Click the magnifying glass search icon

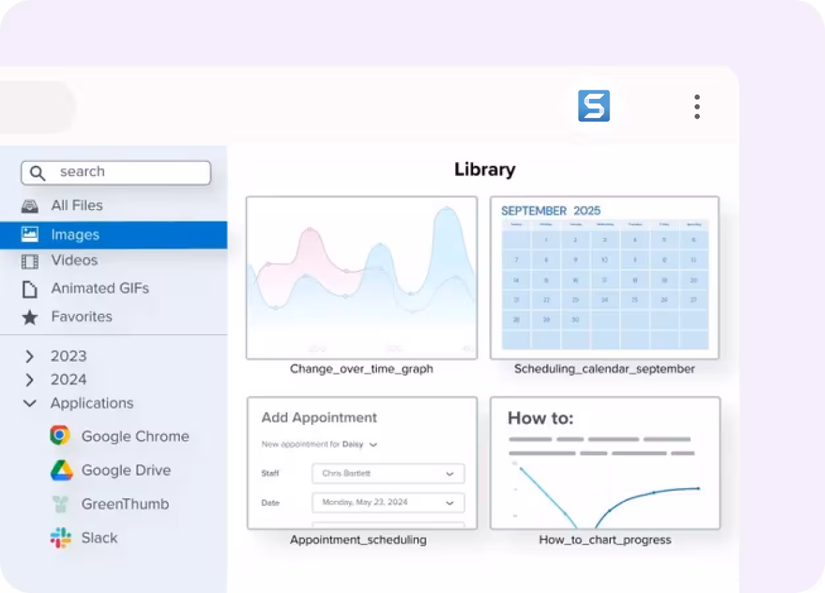coord(38,173)
